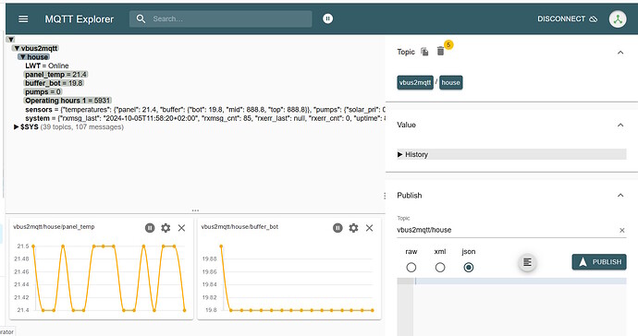
Task: Collapse the Value section chevron
Action: [x=620, y=126]
